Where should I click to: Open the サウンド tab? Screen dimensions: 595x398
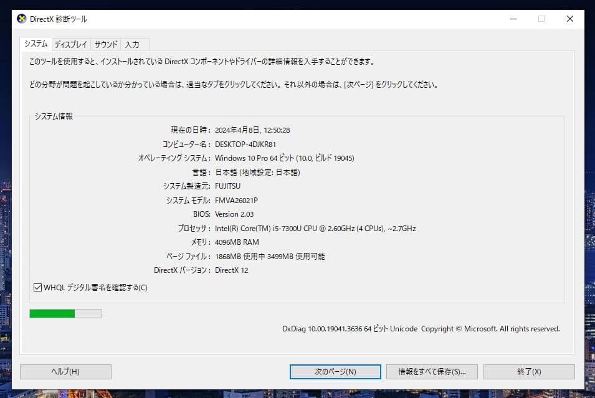click(106, 45)
